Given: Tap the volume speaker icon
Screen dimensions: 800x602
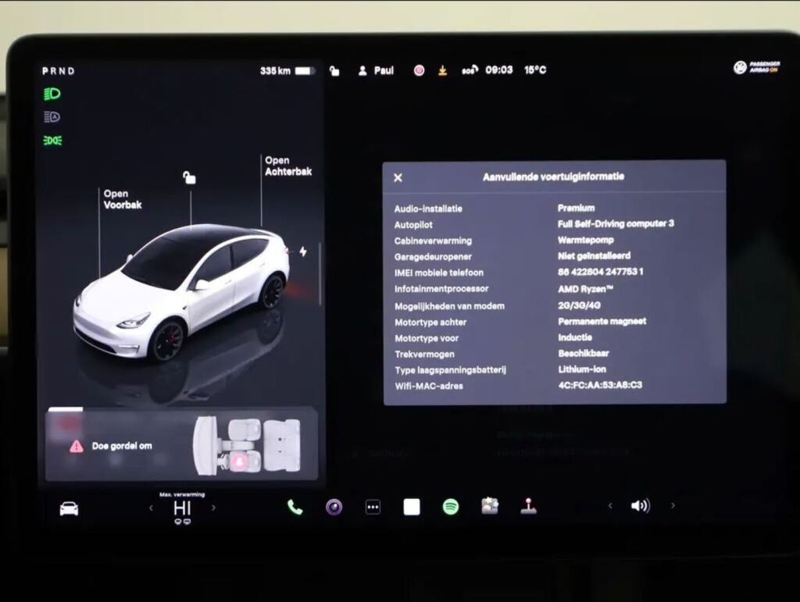Looking at the screenshot, I should tap(639, 506).
